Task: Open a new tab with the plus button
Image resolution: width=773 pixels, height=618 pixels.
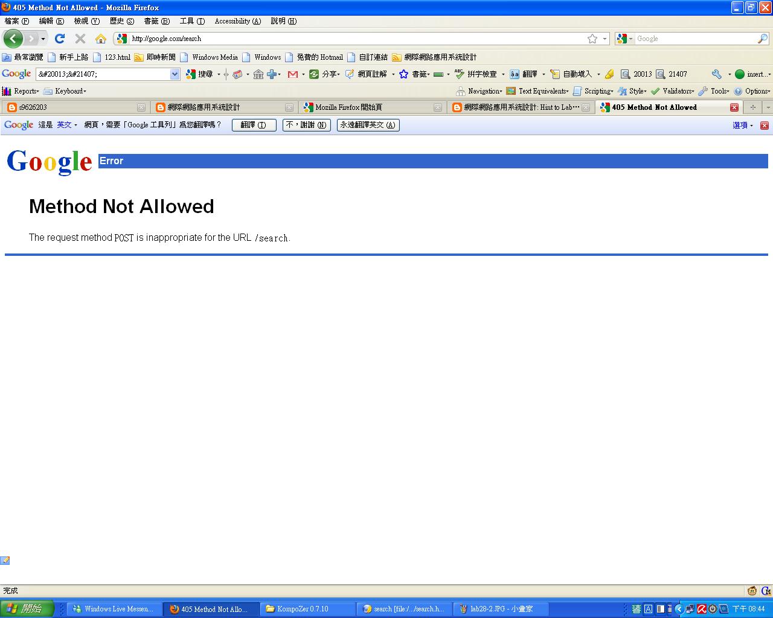Action: [x=752, y=107]
